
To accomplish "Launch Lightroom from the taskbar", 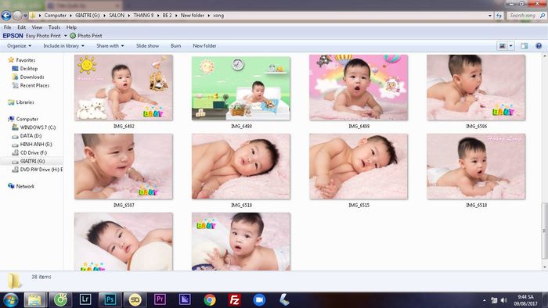I will click(x=85, y=299).
